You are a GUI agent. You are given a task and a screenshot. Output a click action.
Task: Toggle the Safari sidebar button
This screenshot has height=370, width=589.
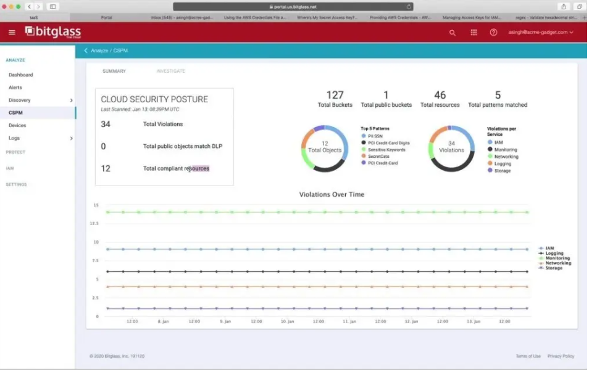(x=53, y=6)
